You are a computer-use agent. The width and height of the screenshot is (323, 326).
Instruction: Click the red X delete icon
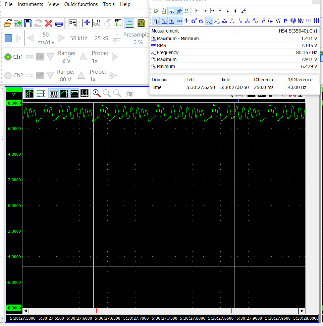click(x=49, y=23)
